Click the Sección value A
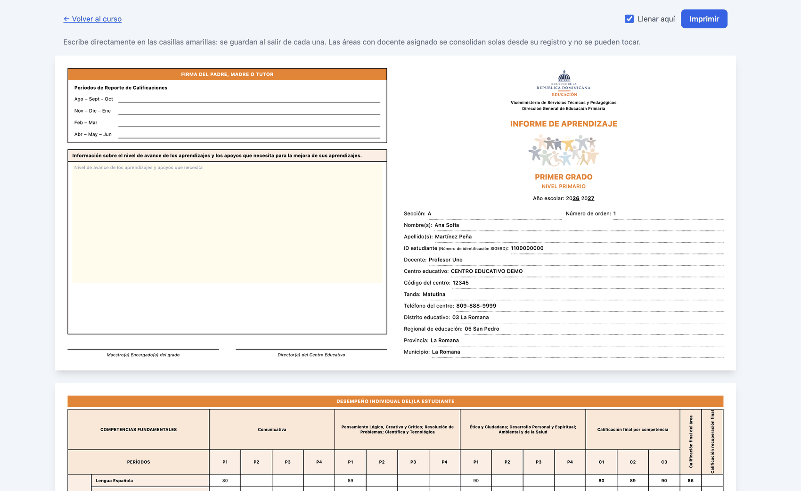This screenshot has width=801, height=491. 429,213
